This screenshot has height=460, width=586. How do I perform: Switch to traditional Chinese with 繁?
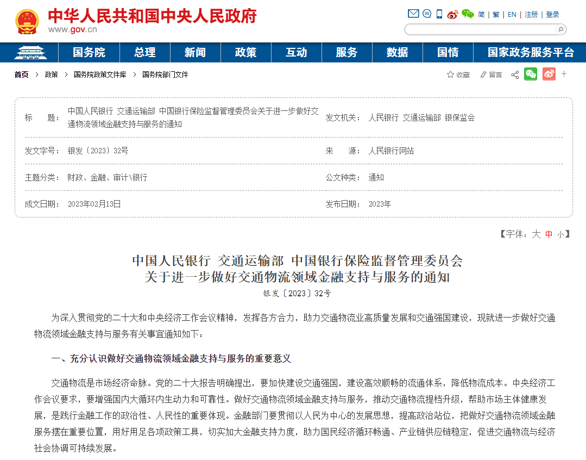[496, 15]
